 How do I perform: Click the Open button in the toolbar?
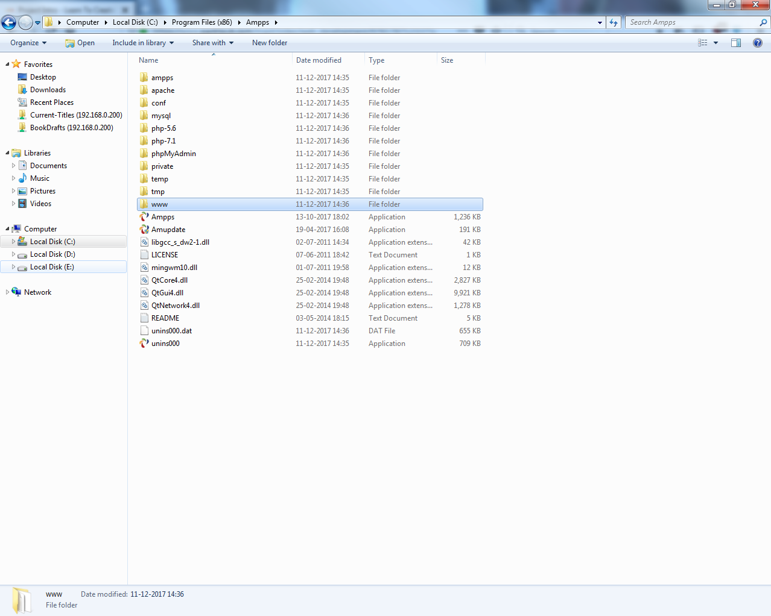coord(80,43)
